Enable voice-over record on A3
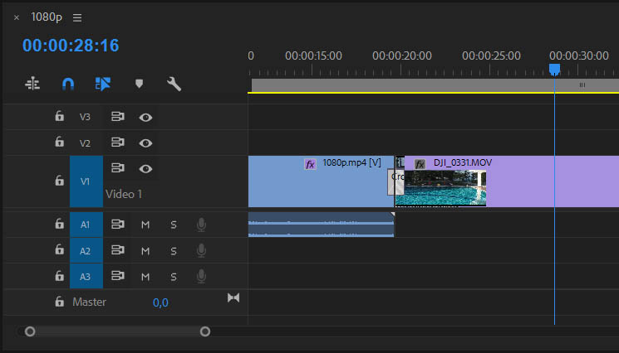 pyautogui.click(x=201, y=277)
